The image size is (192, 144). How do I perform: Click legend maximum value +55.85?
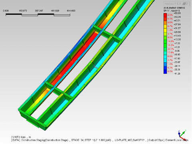[x=177, y=13]
